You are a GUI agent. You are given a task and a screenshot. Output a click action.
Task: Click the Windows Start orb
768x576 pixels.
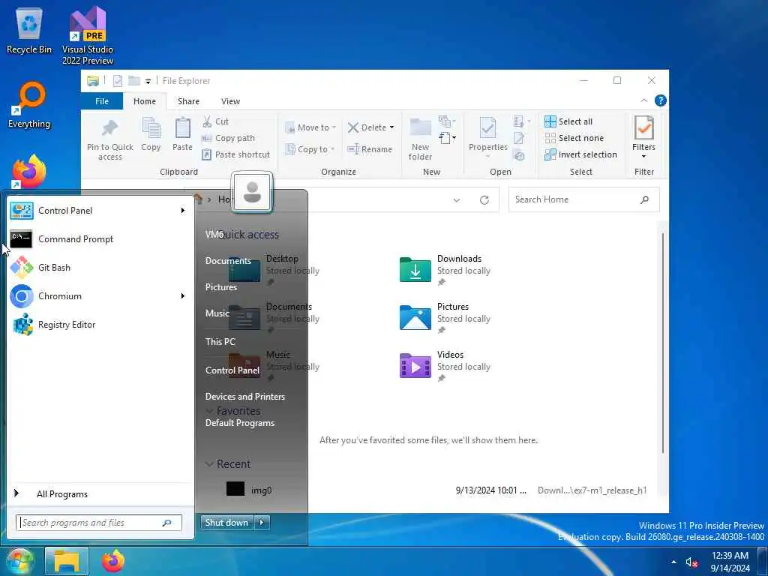pos(19,561)
